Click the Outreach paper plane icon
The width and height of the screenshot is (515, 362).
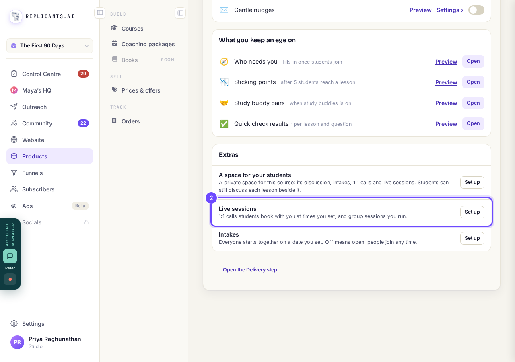[x=14, y=107]
